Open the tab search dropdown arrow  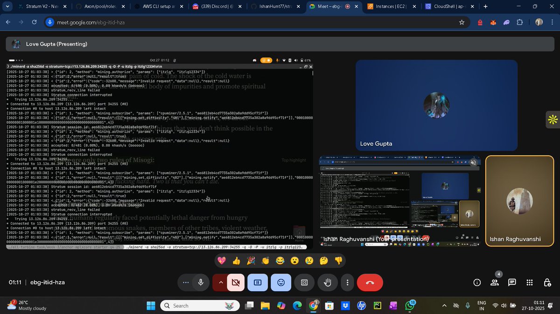(x=7, y=7)
